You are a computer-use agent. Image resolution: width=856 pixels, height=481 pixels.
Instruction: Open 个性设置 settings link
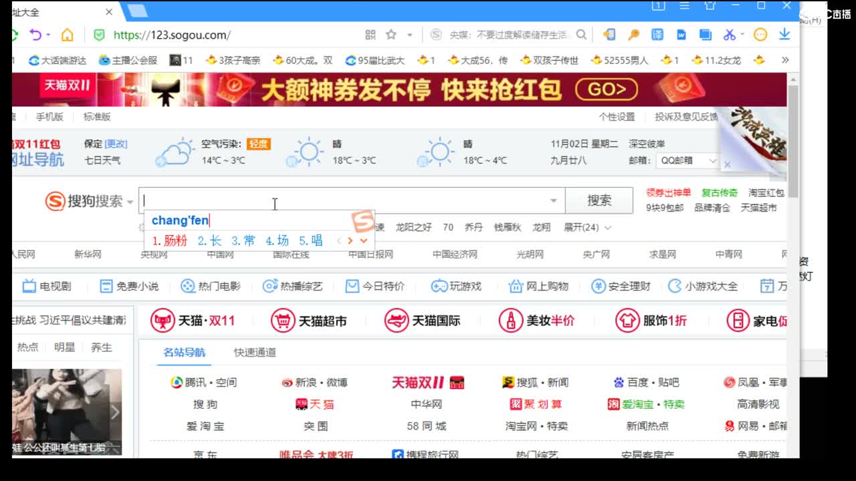617,116
